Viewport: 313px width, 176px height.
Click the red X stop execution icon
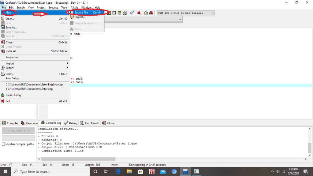139,13
